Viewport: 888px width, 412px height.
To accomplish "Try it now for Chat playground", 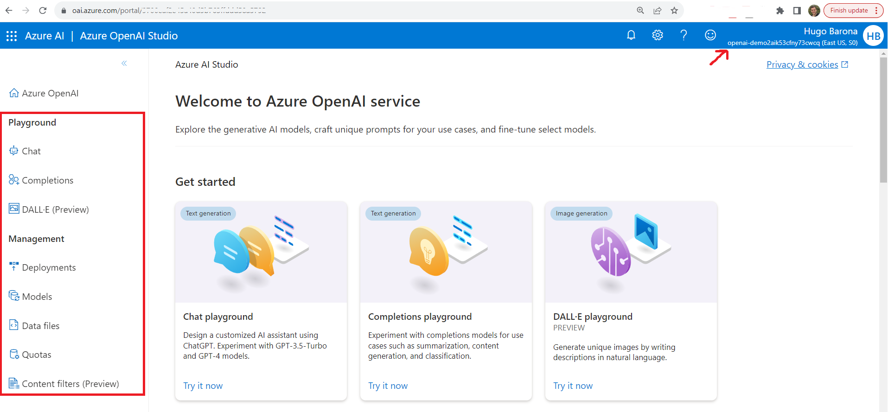I will pyautogui.click(x=203, y=386).
